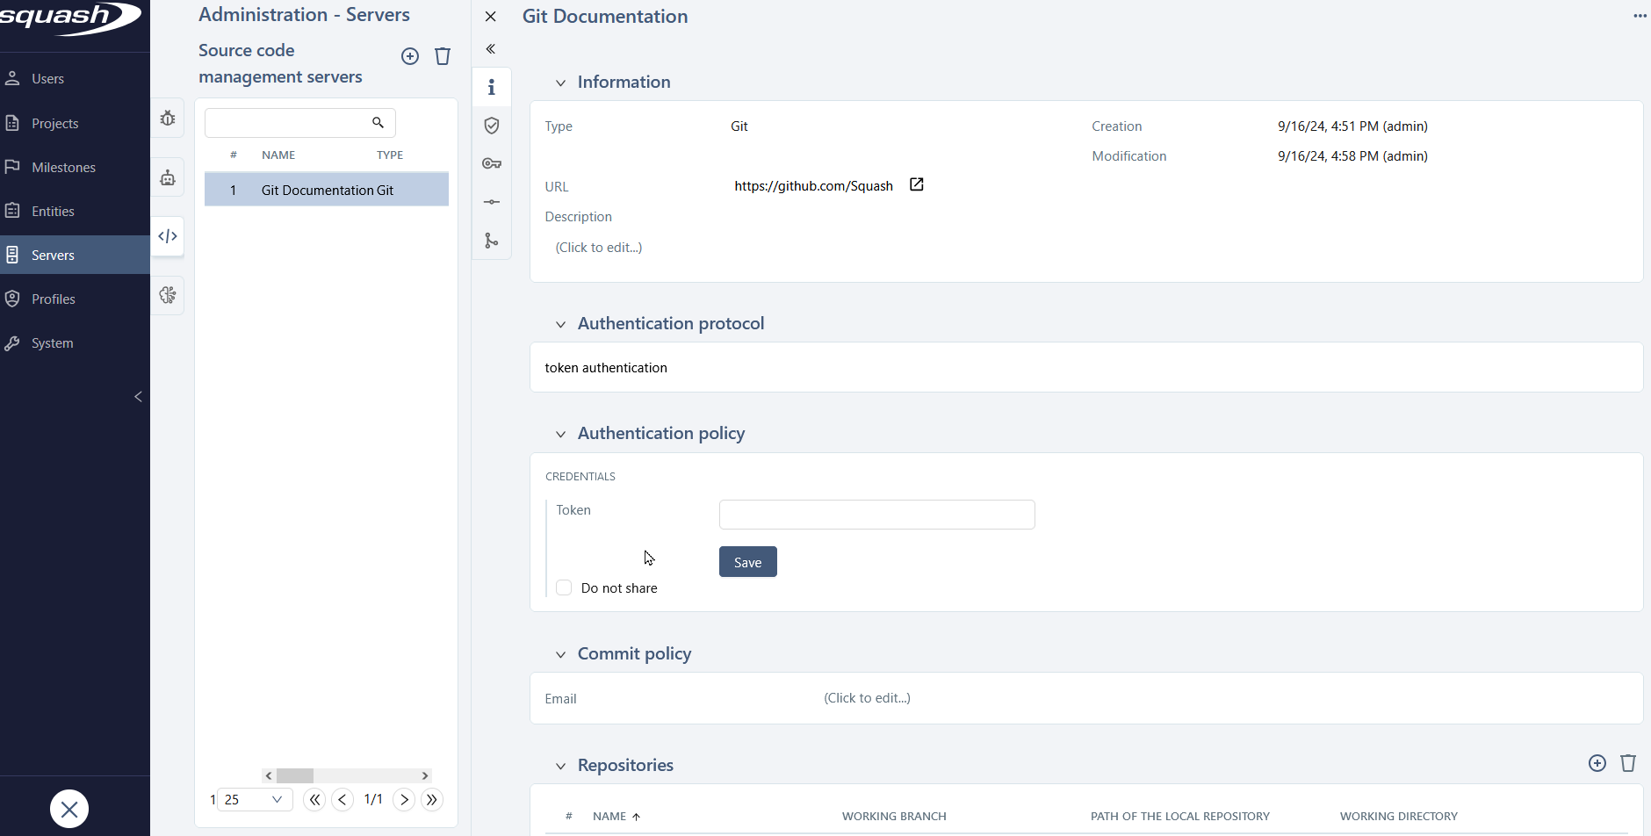Collapse the Authentication policy section
Screen dimensions: 1651x836
point(560,434)
